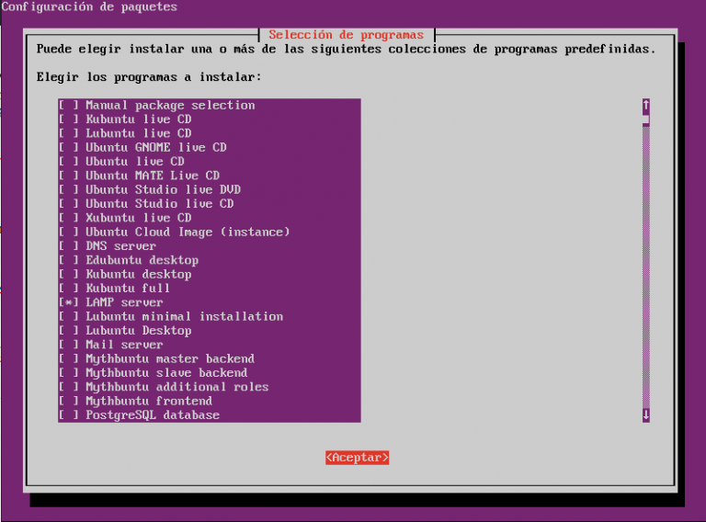This screenshot has height=522, width=706.
Task: Enable Ubuntu Cloud Image (instance)
Action: (x=68, y=232)
